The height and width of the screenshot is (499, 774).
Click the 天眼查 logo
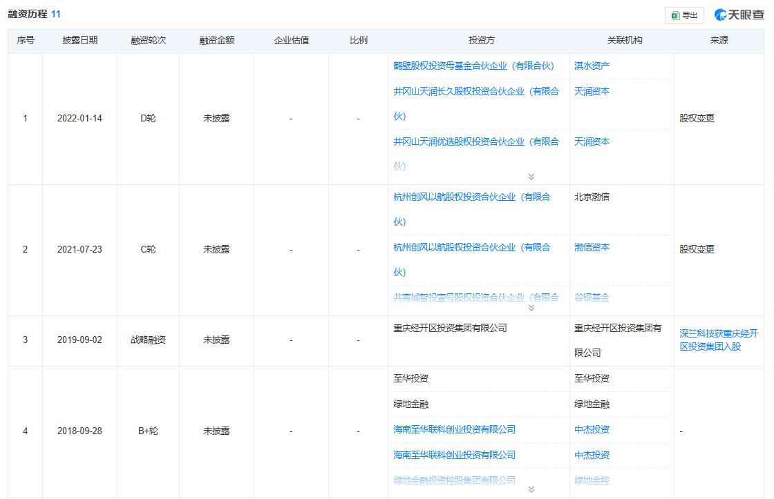(x=739, y=14)
